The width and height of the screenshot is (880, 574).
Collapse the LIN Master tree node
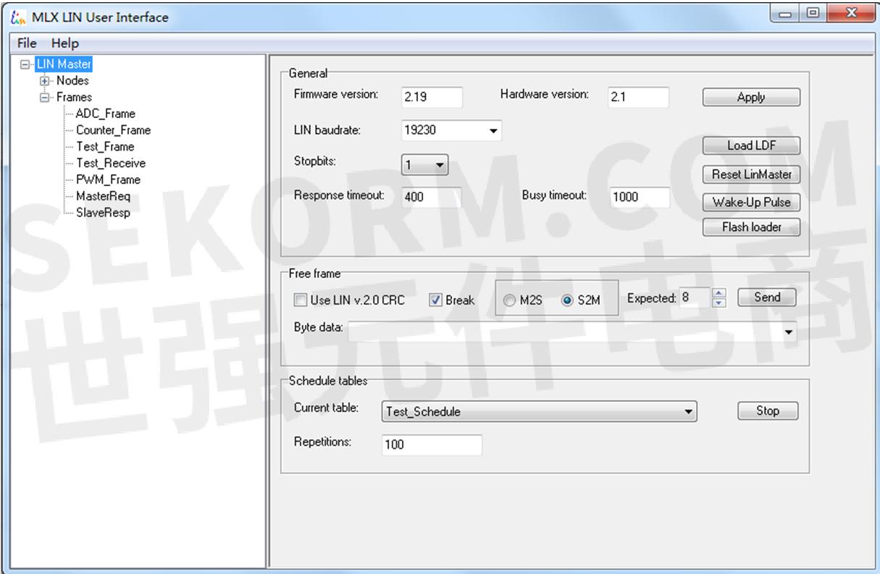coord(27,64)
